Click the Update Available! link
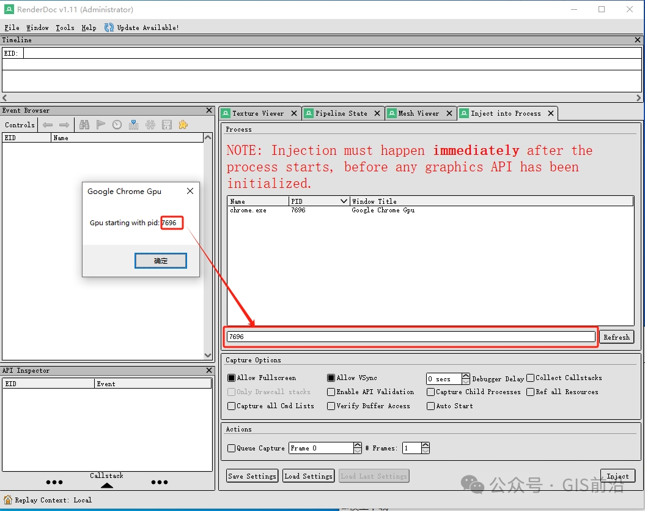The image size is (645, 511). point(148,28)
